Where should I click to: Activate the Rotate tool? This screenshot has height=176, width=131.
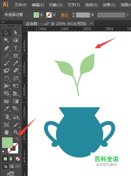click(6, 78)
